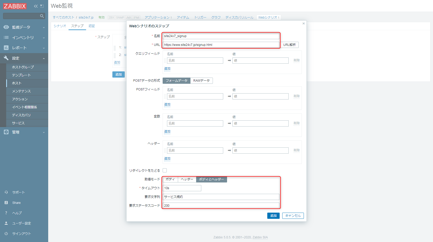The image size is (433, 242).
Task: Close the Webシナリオのステップ dialog
Action: [304, 23]
